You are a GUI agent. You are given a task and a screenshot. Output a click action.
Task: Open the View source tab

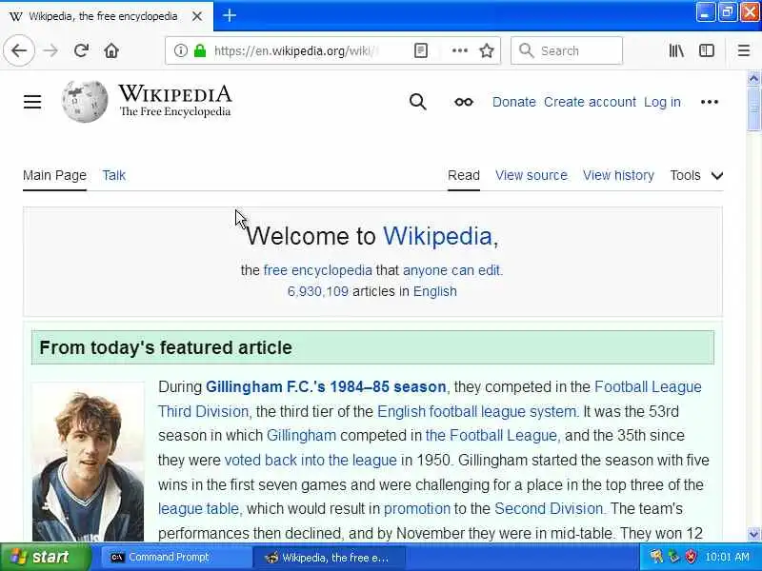(531, 175)
